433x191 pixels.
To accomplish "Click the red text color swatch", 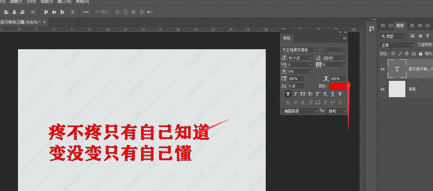I will pos(338,86).
